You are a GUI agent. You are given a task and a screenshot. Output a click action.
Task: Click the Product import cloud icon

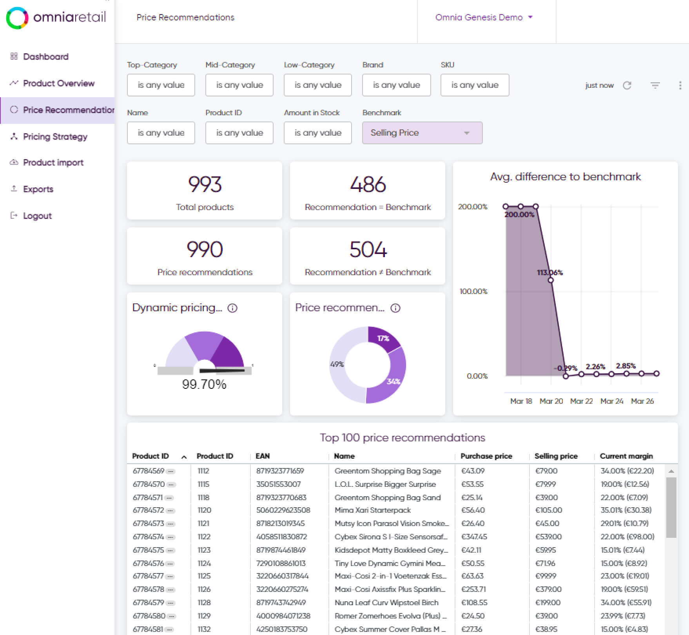[14, 162]
